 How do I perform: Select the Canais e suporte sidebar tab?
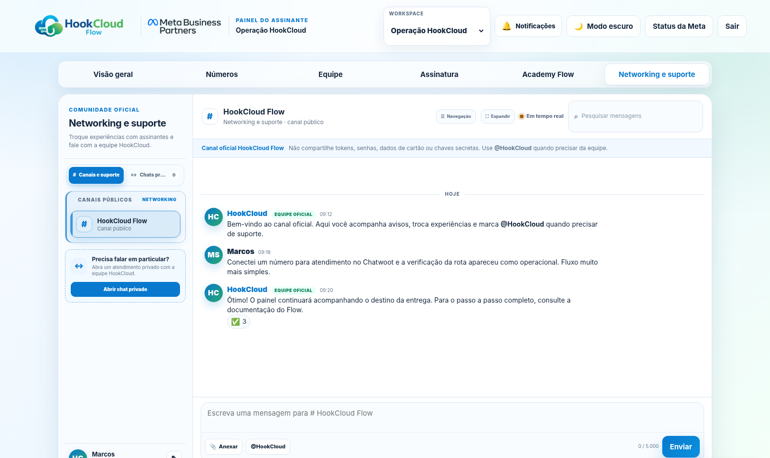pyautogui.click(x=96, y=175)
